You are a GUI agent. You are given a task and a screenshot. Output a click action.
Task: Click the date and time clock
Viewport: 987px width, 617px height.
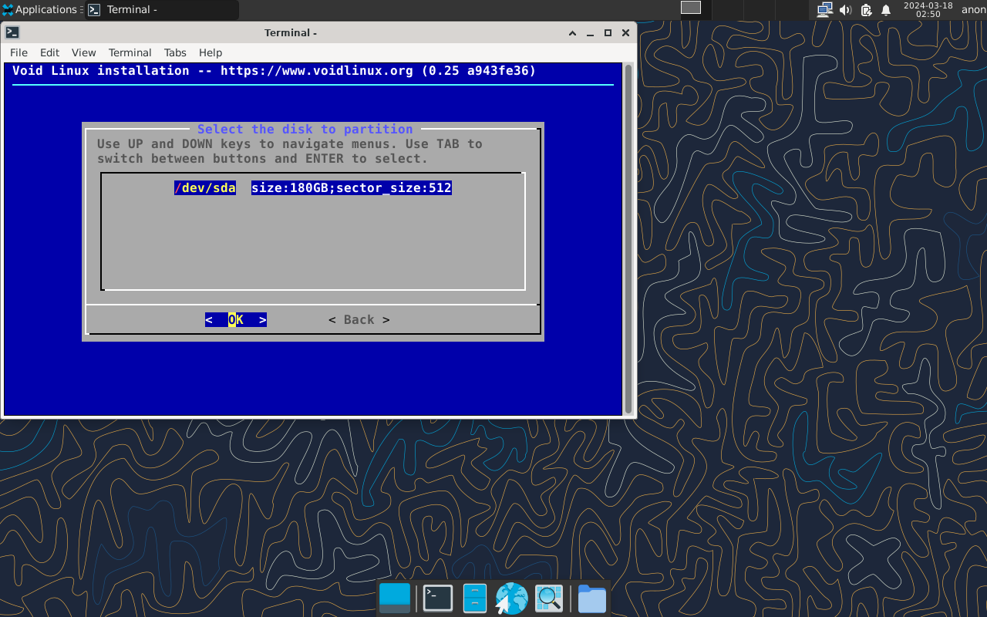928,9
